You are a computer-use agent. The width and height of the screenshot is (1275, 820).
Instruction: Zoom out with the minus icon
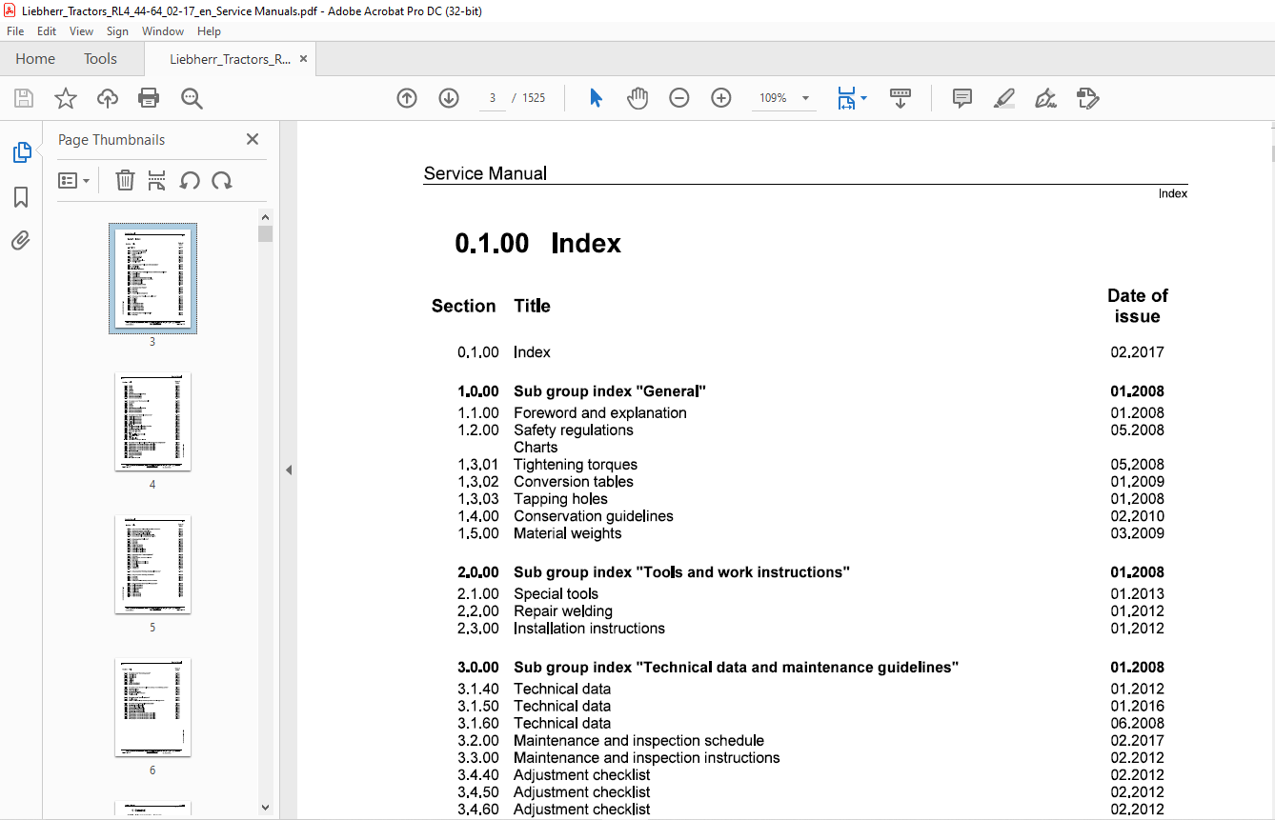(679, 98)
